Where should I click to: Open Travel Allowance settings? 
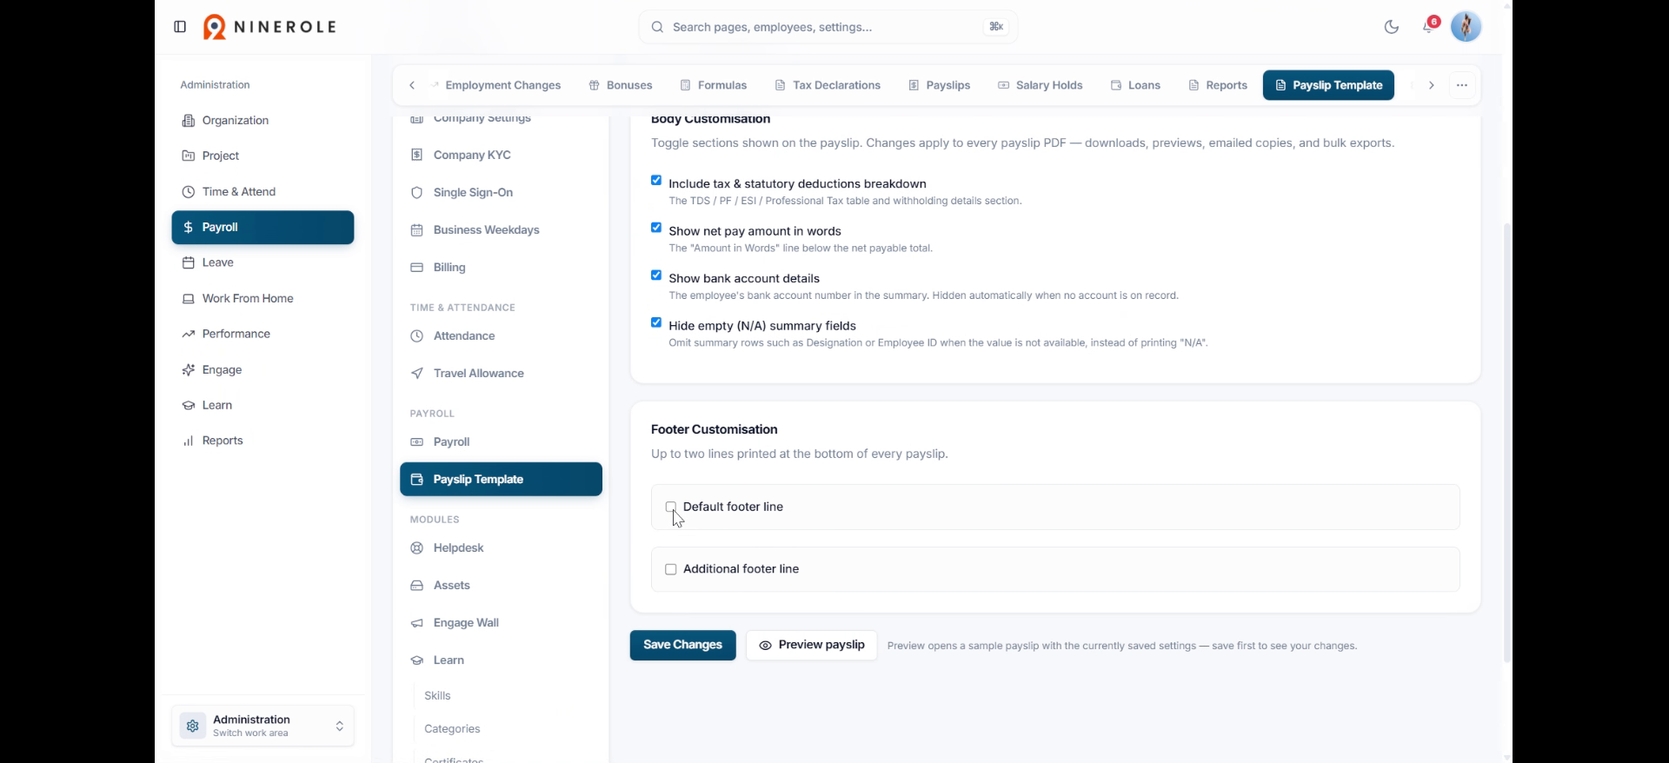point(501,373)
